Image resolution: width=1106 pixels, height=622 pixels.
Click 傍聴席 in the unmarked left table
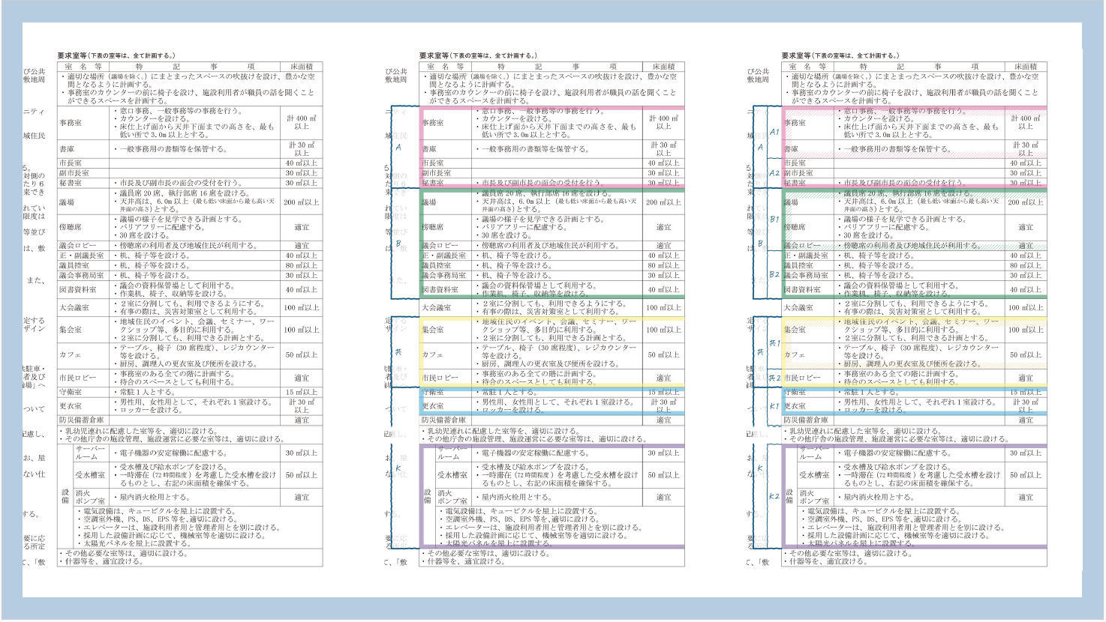[x=71, y=227]
